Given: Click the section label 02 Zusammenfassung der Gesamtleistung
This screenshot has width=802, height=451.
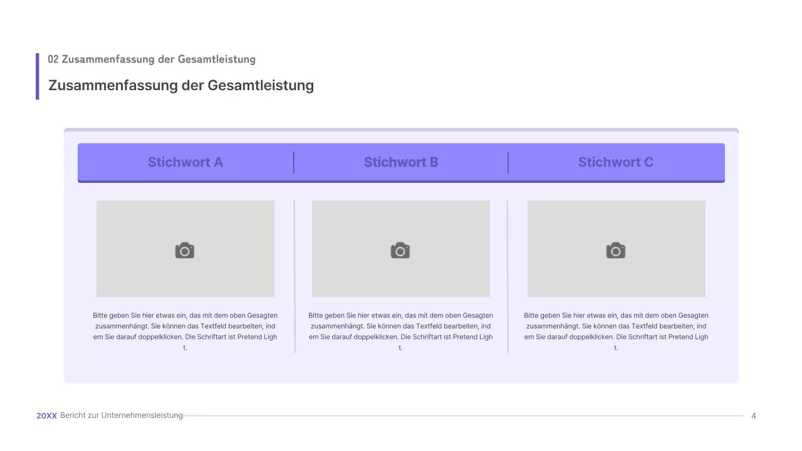Looking at the screenshot, I should (x=152, y=59).
